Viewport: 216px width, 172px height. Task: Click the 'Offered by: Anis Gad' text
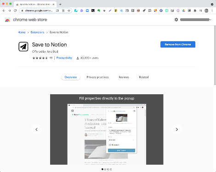click(x=45, y=52)
